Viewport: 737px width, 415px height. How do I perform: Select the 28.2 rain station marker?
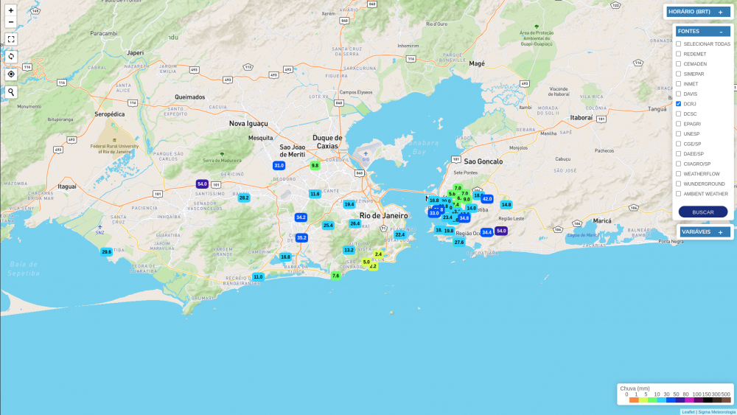[x=244, y=198]
